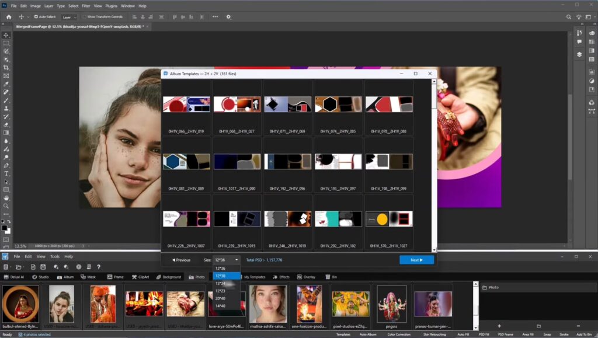Open Photoshop Plugins menu
Viewport: 598px width, 338px height.
coord(112,6)
